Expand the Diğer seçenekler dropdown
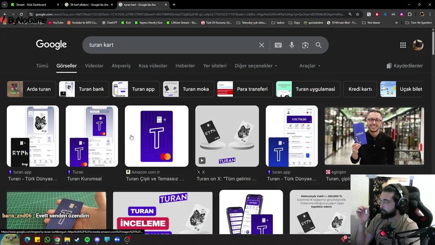This screenshot has height=245, width=435. coord(256,66)
